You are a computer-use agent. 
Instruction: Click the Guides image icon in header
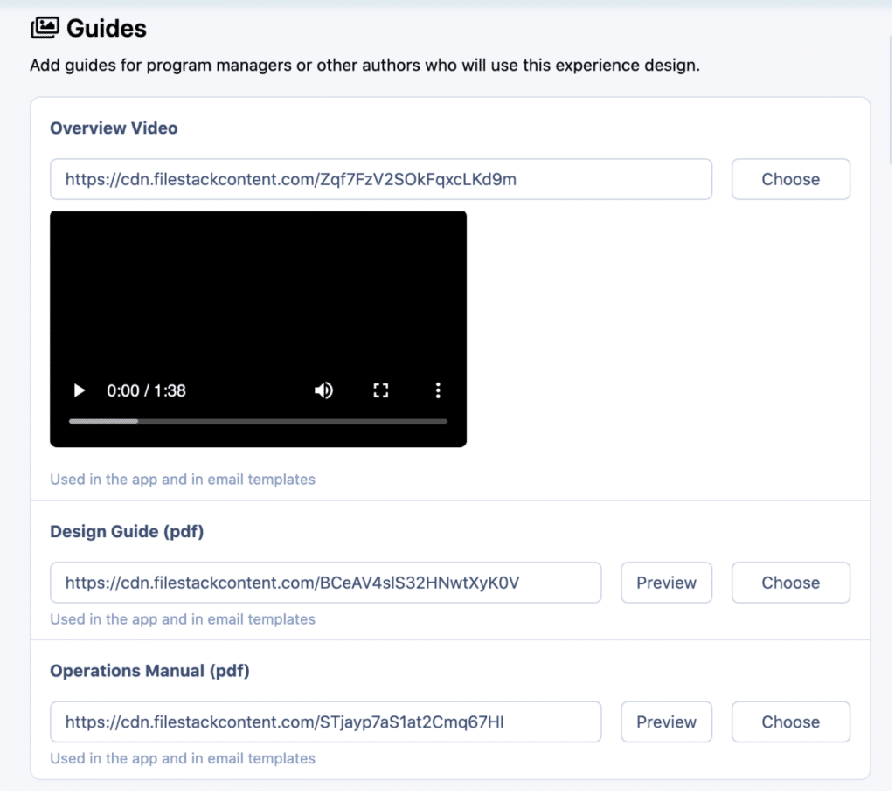44,29
